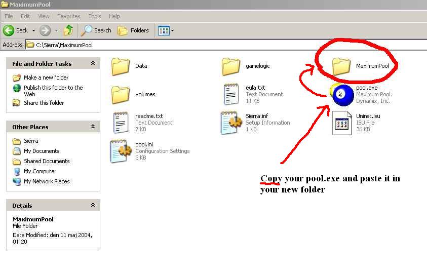Collapse the Other Places panel

click(x=93, y=126)
